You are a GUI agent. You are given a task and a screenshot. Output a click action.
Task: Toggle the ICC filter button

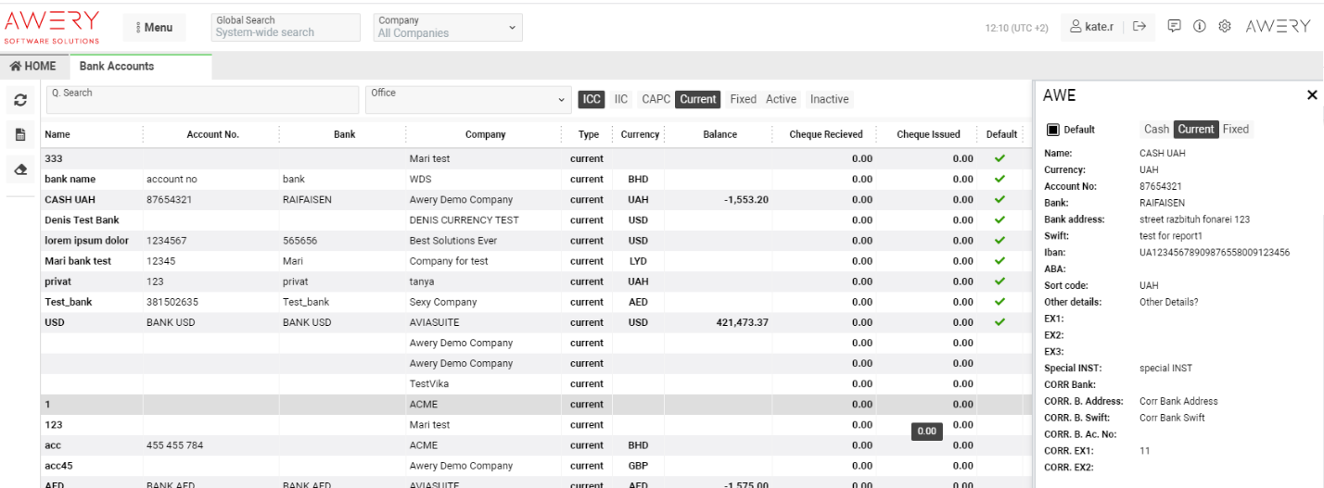tap(592, 99)
